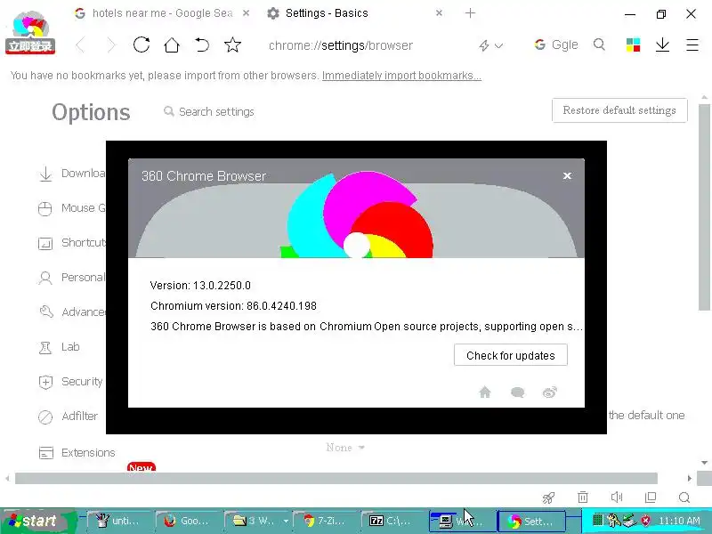Switch to the 7-Zi... taskbar item
Viewport: 712px width, 534px height.
click(x=325, y=521)
